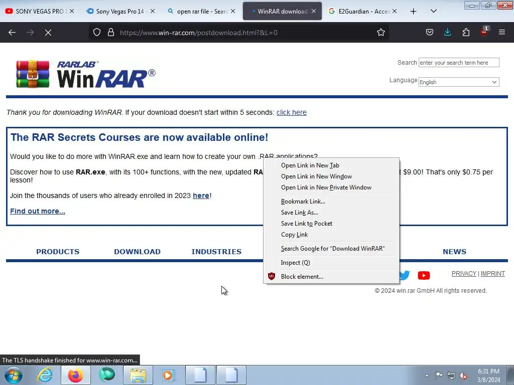Viewport: 514px width, 385px height.
Task: Open Firefox from the taskbar
Action: (x=76, y=375)
